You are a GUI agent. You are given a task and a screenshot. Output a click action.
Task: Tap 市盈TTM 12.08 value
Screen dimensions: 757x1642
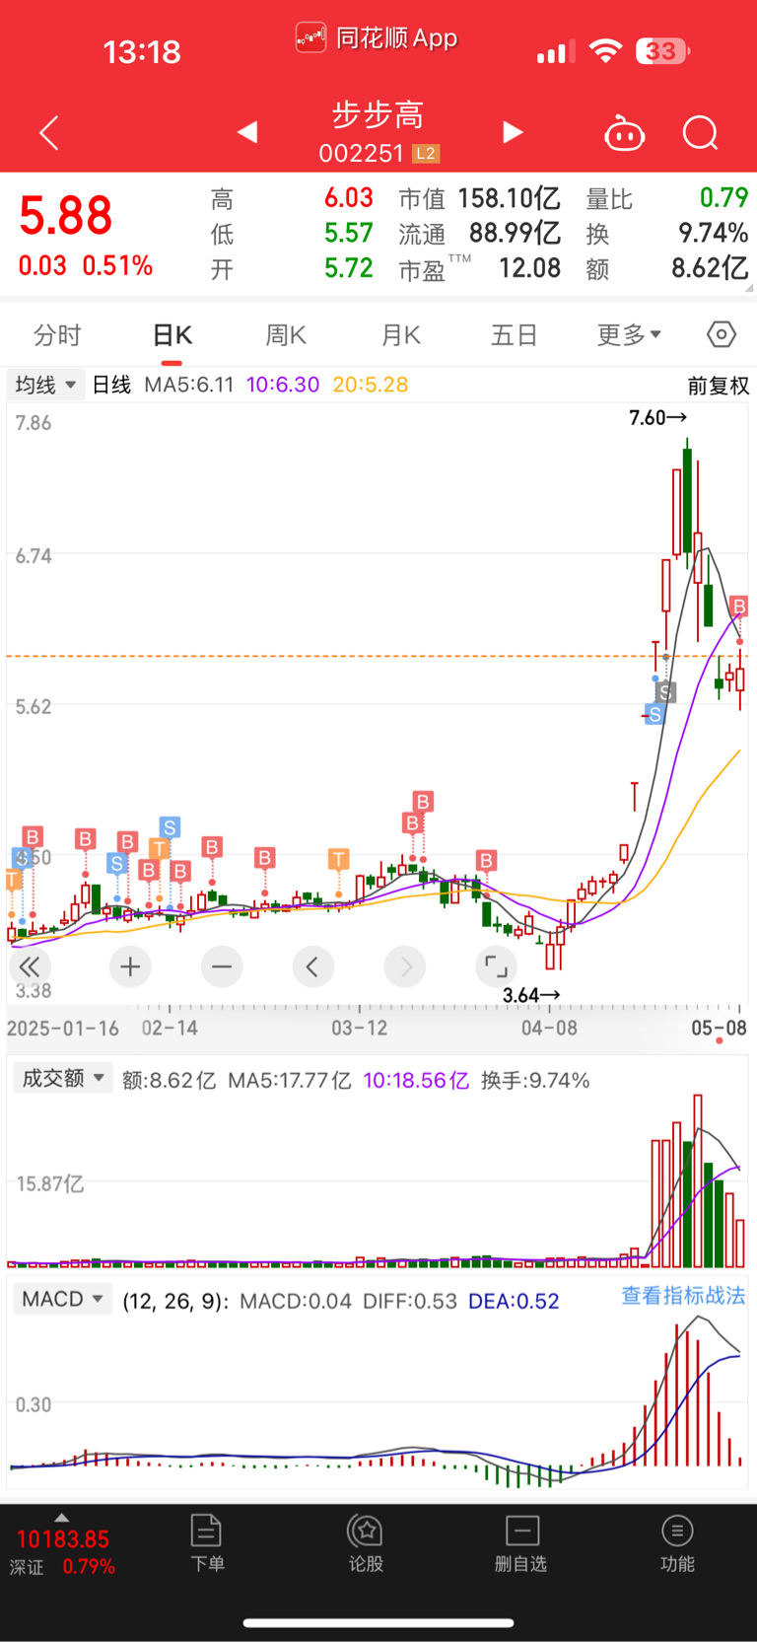click(x=529, y=267)
